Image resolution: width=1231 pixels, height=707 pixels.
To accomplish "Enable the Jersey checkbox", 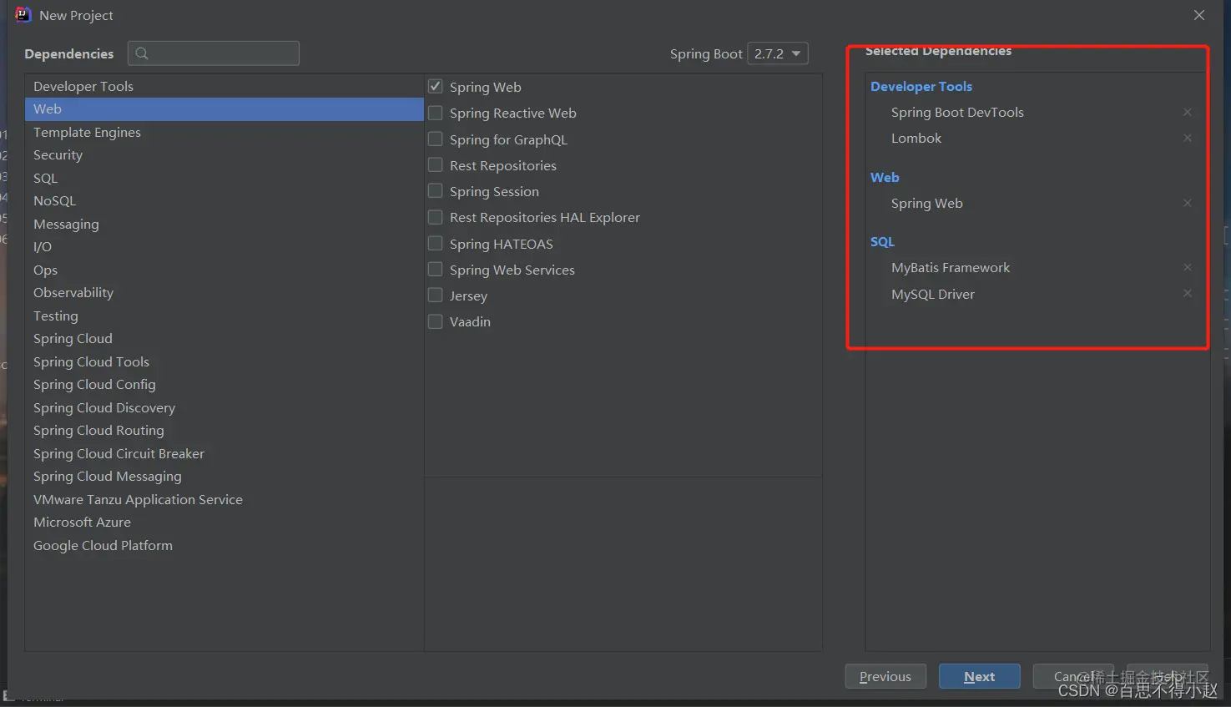I will pos(435,295).
